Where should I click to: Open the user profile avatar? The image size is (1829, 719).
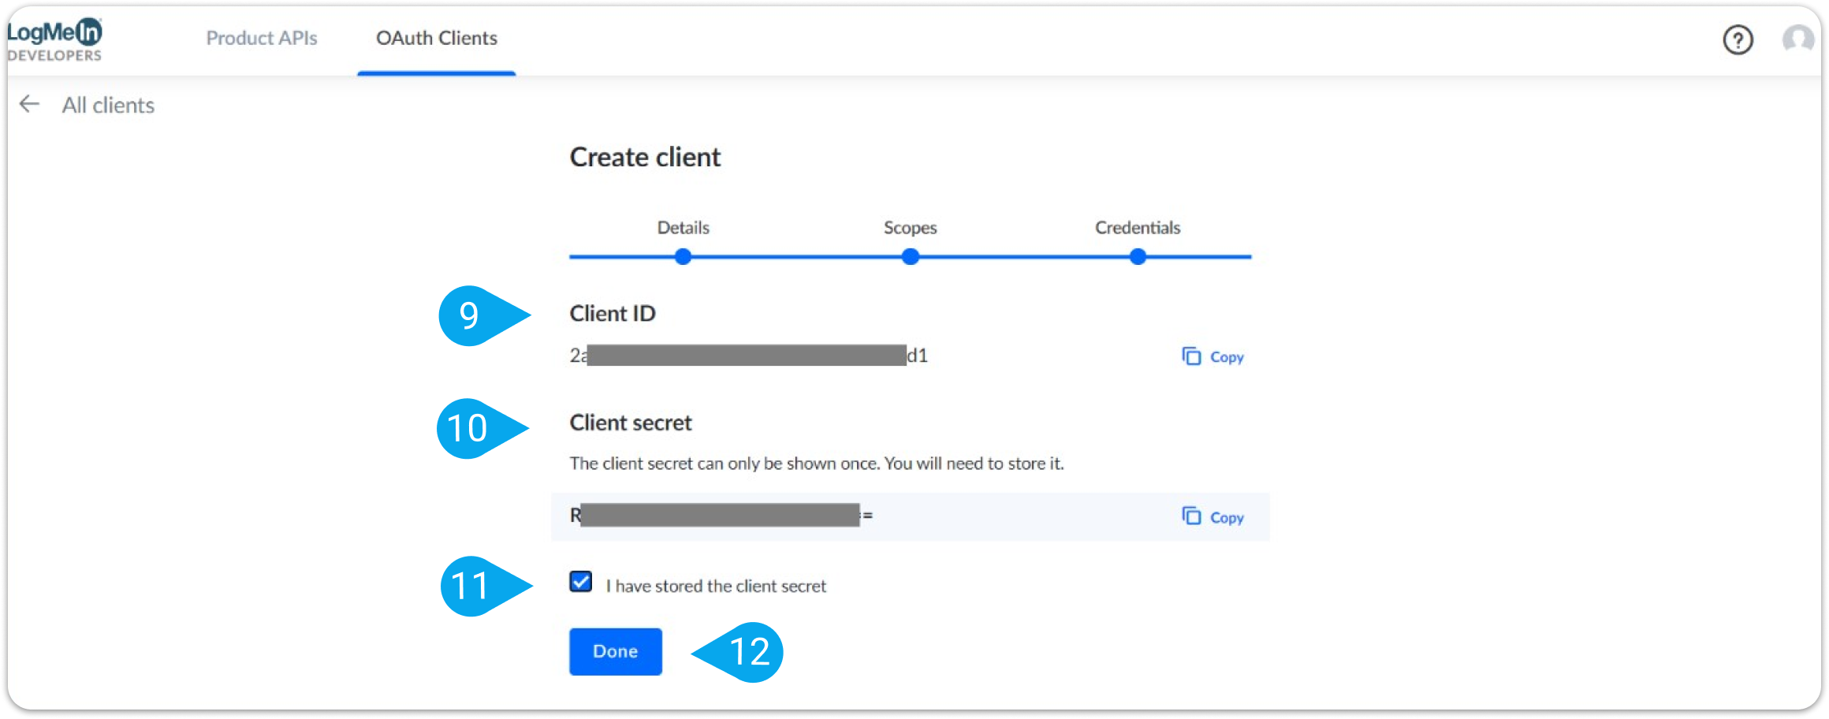coord(1797,38)
